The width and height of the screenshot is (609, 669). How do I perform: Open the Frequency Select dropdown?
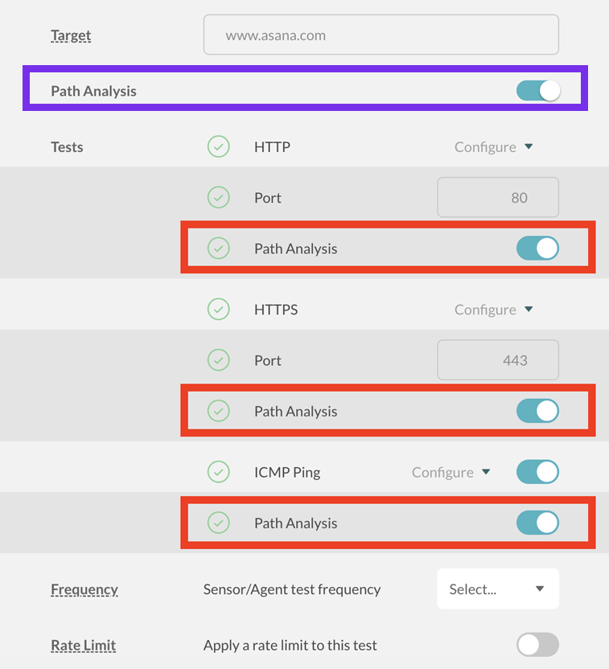pyautogui.click(x=497, y=589)
